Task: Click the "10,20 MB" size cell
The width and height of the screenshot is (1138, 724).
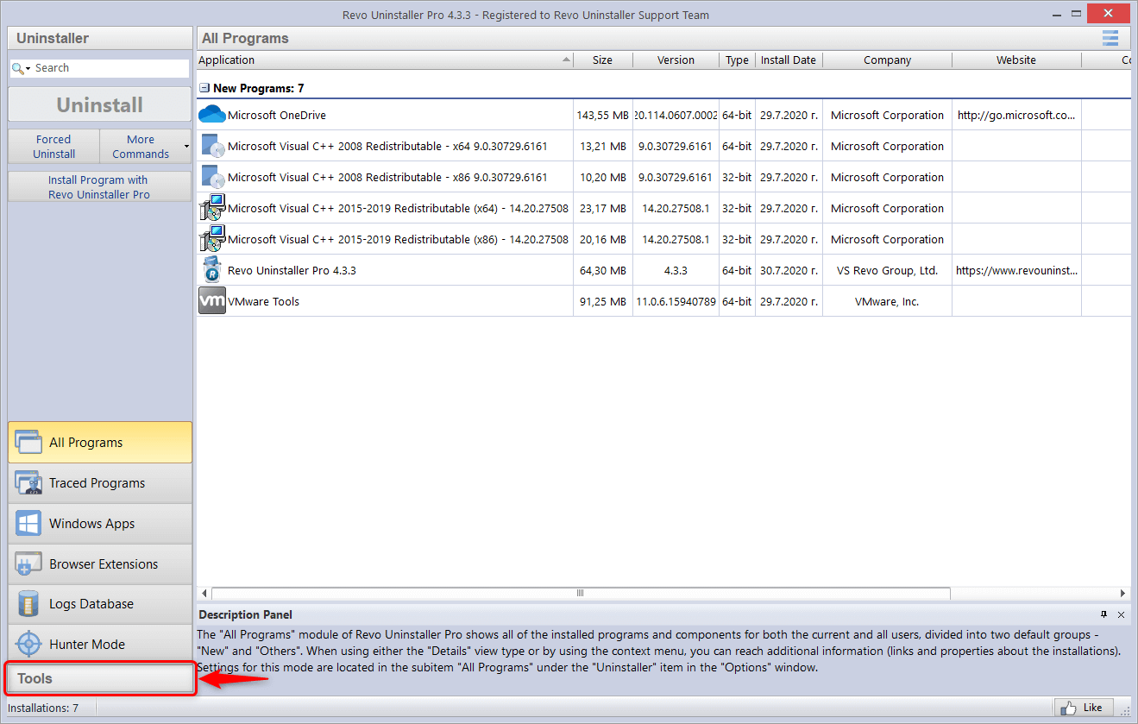Action: (602, 177)
